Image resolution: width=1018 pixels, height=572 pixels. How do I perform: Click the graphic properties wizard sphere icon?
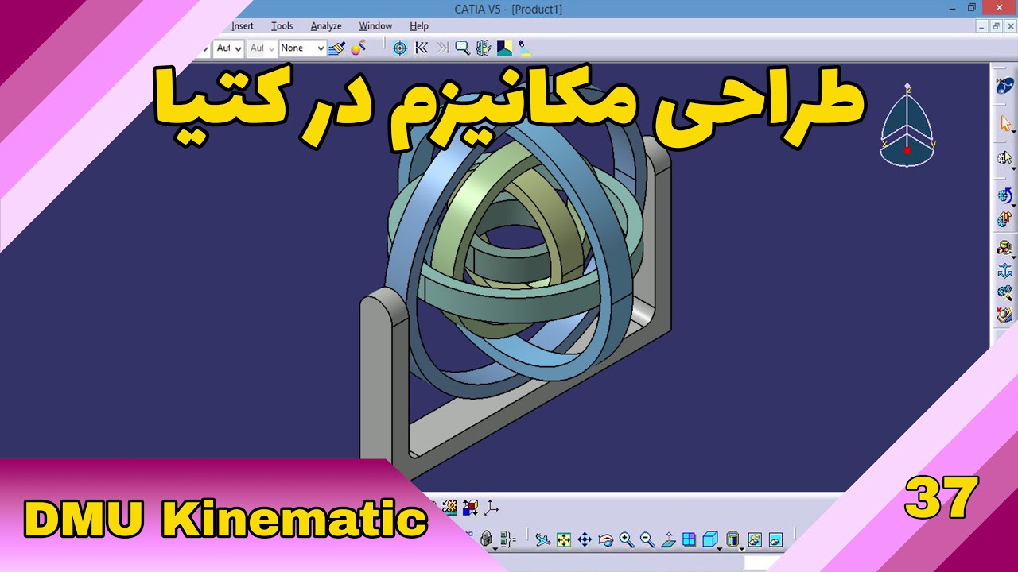(359, 48)
